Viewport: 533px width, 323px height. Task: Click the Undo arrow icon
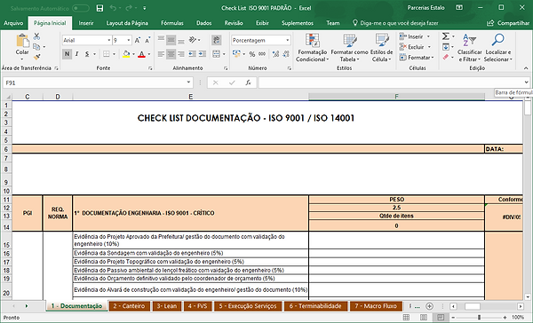point(113,8)
